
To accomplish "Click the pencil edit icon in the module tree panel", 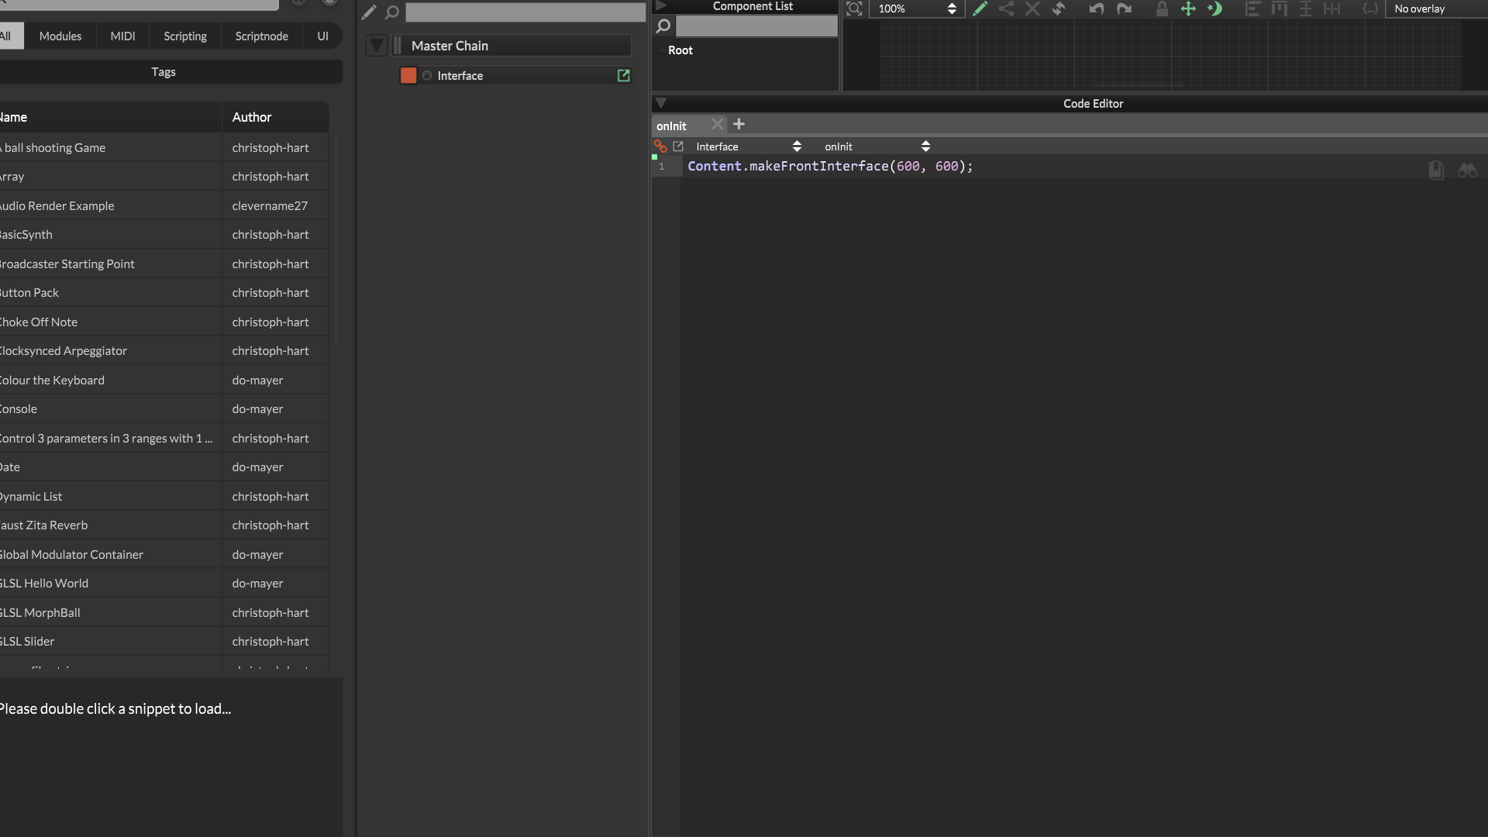I will [x=369, y=12].
